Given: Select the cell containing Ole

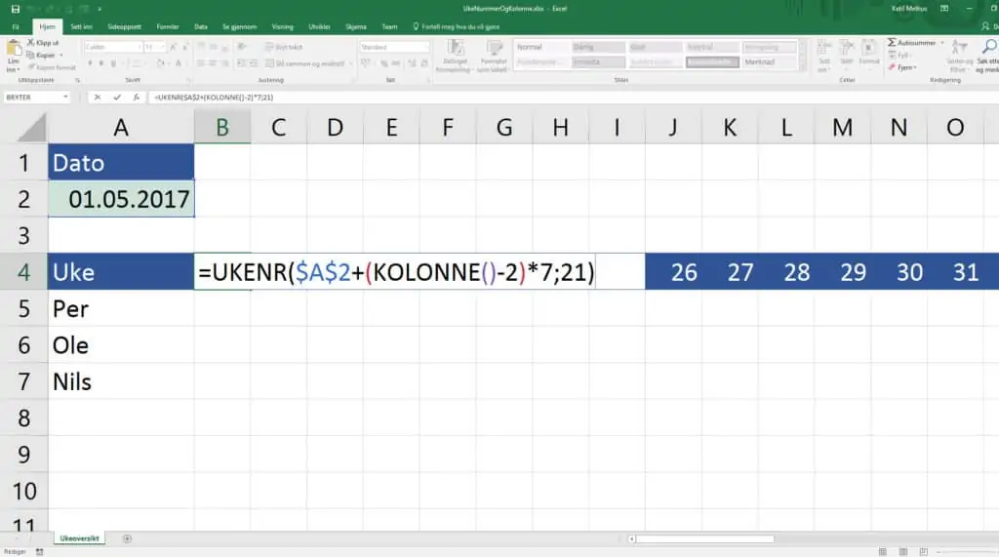Looking at the screenshot, I should pyautogui.click(x=121, y=344).
